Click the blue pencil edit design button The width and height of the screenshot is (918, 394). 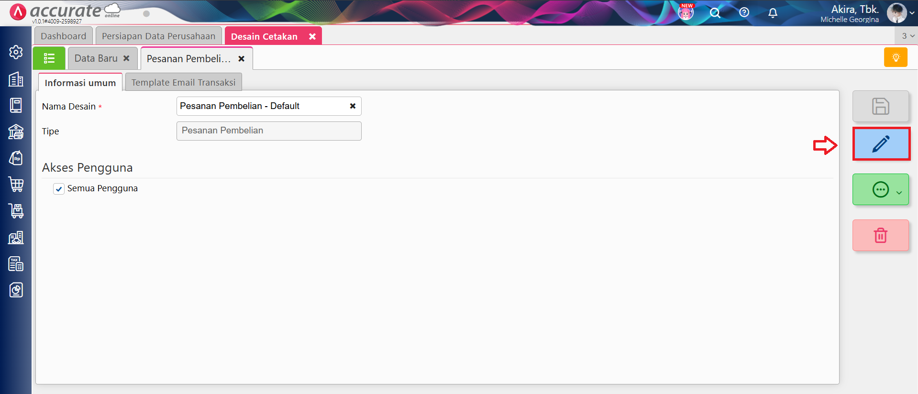881,144
